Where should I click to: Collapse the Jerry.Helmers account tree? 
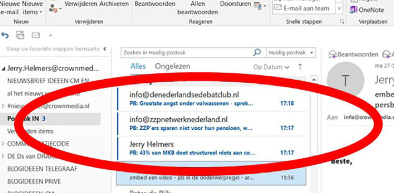tap(3, 69)
